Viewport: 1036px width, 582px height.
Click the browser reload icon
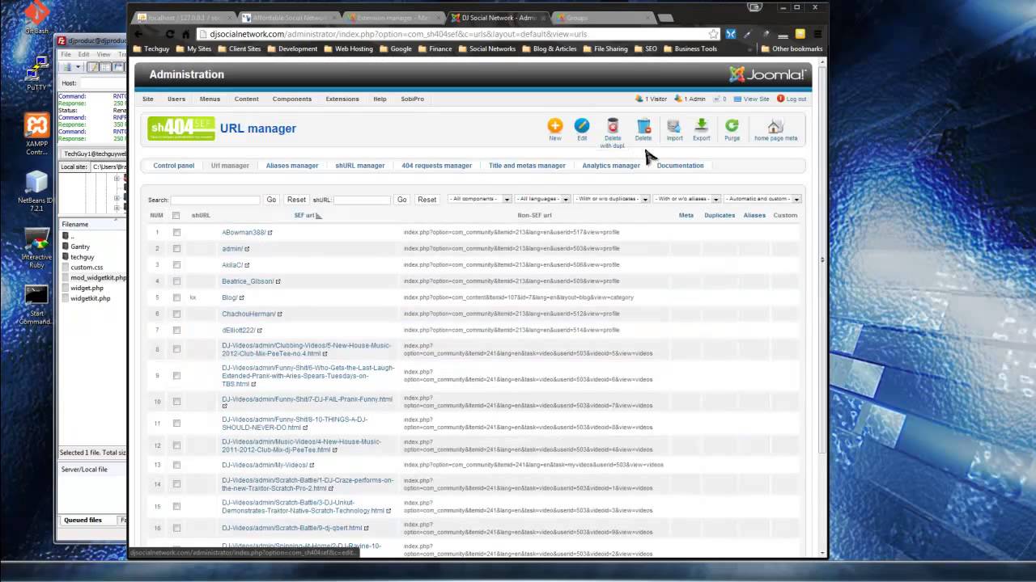click(x=169, y=34)
